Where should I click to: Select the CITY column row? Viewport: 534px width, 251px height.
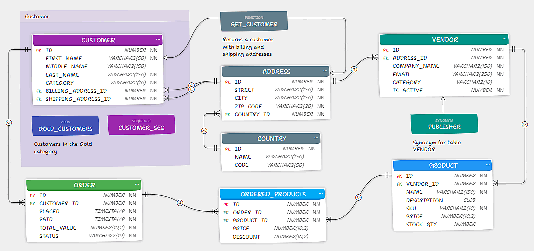[x=276, y=98]
